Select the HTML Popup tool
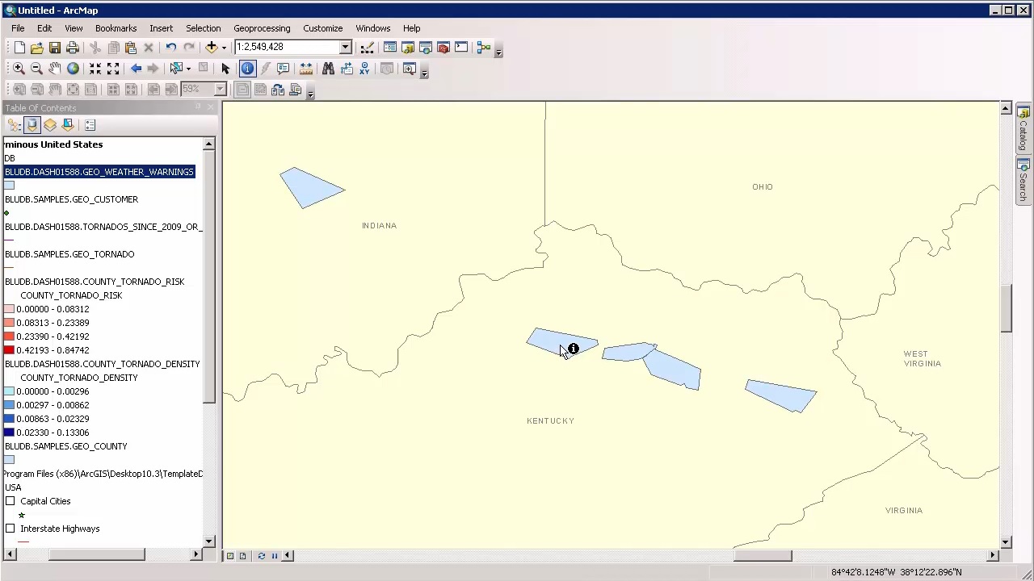 [x=283, y=69]
